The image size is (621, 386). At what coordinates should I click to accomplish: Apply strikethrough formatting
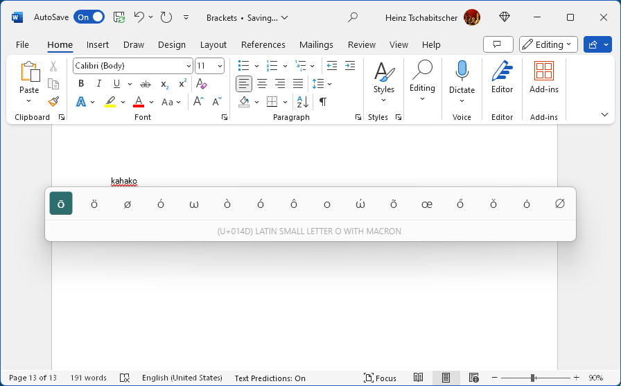click(x=146, y=84)
